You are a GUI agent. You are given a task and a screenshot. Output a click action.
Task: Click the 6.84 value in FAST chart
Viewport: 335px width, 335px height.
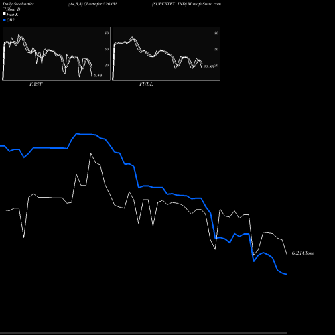tap(98, 76)
